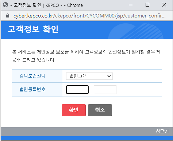Click the globe icon in title bar
The width and height of the screenshot is (173, 141).
pyautogui.click(x=5, y=5)
